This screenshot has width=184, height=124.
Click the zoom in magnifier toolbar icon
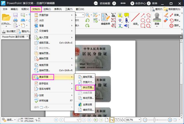click(87, 15)
